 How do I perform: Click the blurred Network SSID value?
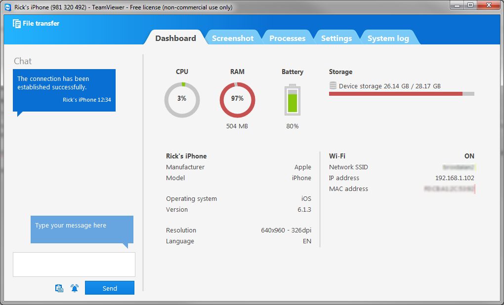click(x=459, y=167)
